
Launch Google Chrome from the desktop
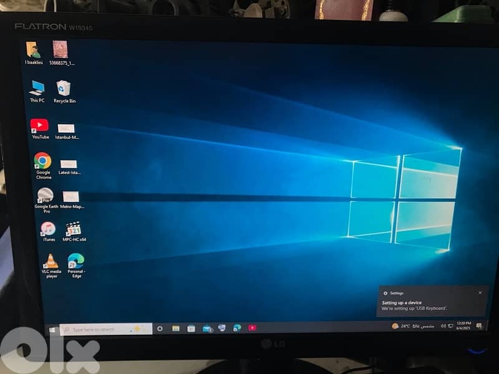(x=42, y=161)
